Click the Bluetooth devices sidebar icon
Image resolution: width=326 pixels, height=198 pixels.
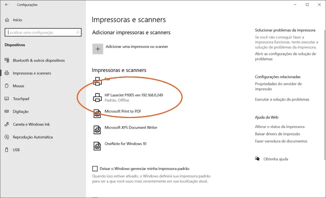[x=7, y=60]
